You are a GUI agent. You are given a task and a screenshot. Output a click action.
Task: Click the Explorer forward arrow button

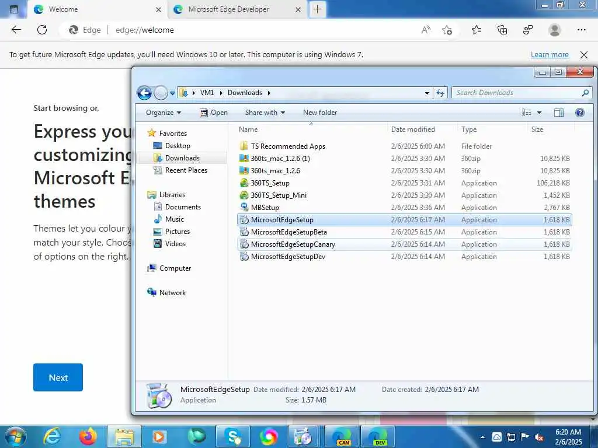click(x=161, y=93)
